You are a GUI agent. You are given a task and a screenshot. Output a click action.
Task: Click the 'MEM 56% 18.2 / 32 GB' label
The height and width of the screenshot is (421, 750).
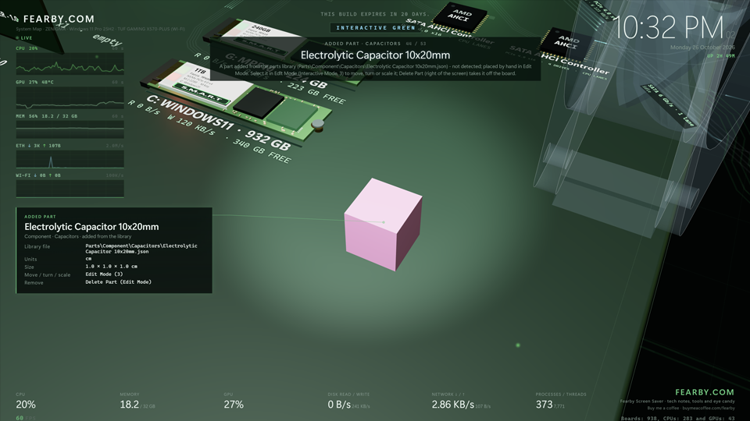point(46,116)
